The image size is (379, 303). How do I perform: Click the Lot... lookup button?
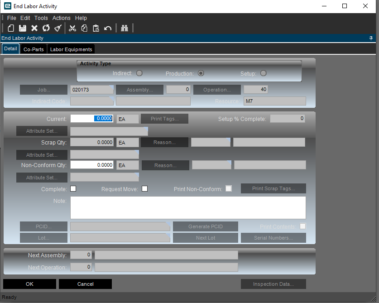[44, 238]
